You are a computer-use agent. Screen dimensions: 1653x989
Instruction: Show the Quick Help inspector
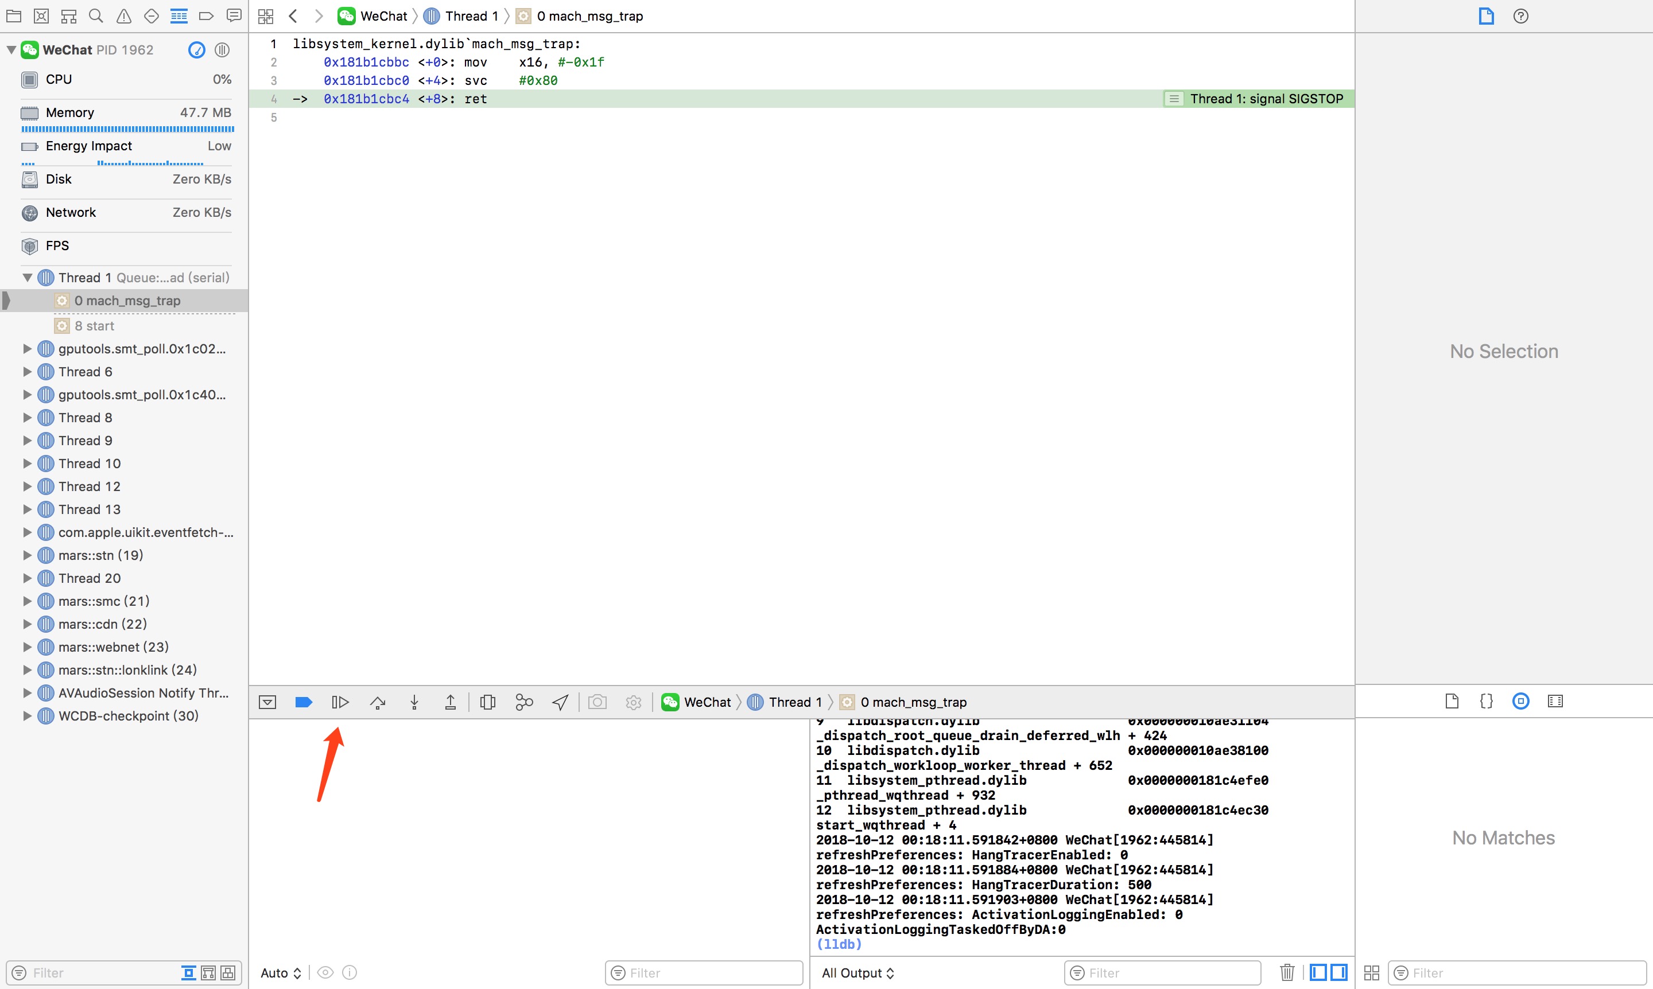tap(1521, 16)
